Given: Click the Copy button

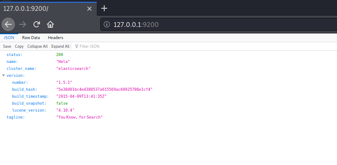Looking at the screenshot, I should tap(19, 46).
